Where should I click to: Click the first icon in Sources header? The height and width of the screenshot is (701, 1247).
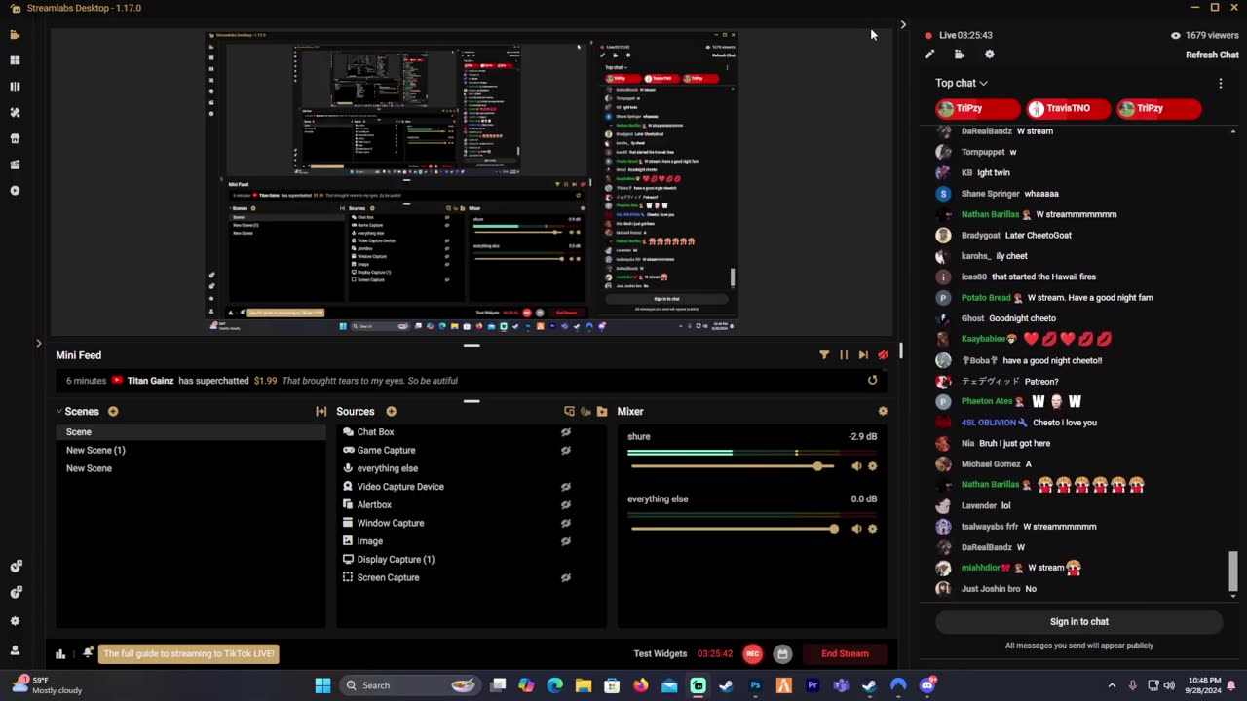pos(569,412)
